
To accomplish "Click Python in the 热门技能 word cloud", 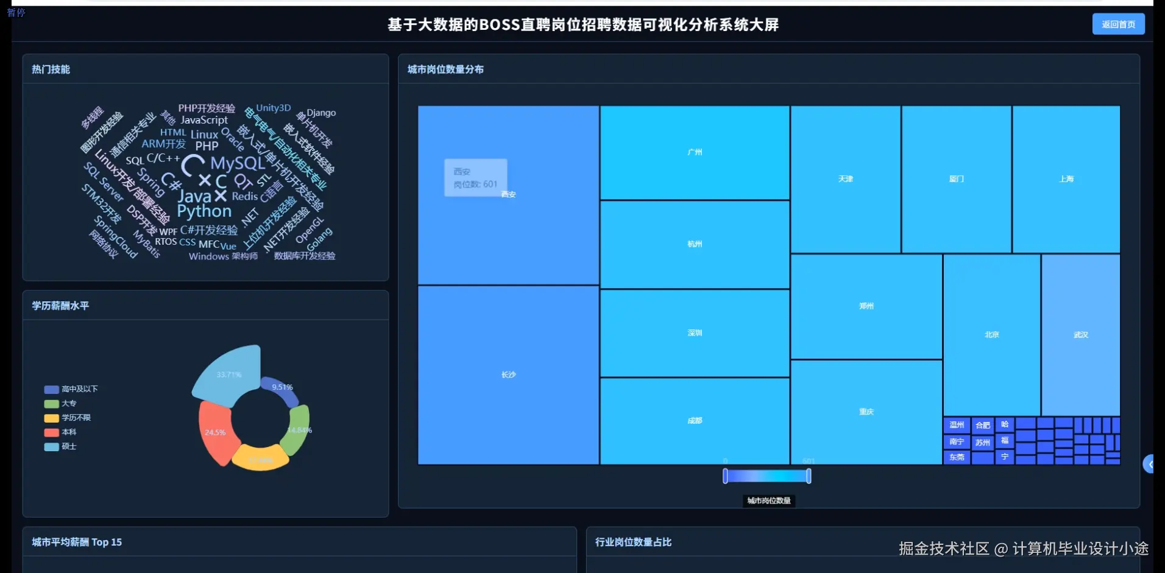I will point(204,211).
